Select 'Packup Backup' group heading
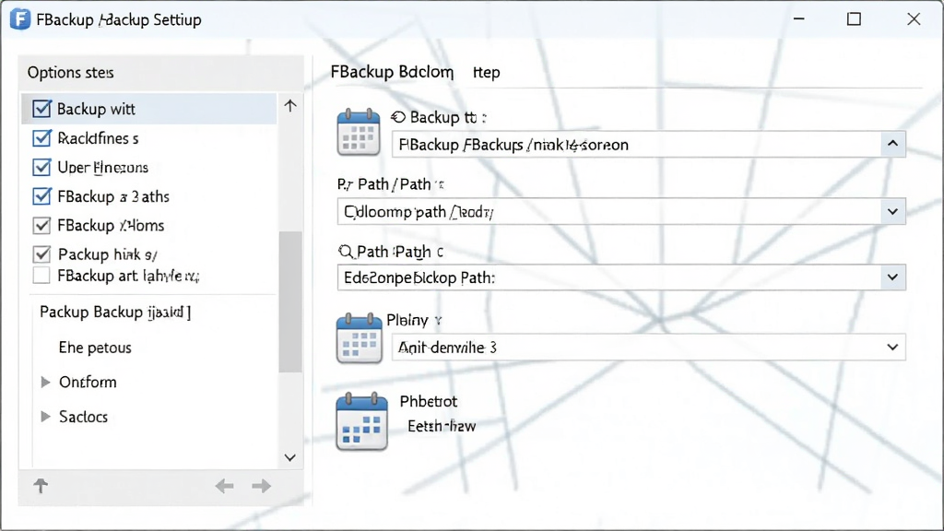The width and height of the screenshot is (944, 531). point(115,312)
